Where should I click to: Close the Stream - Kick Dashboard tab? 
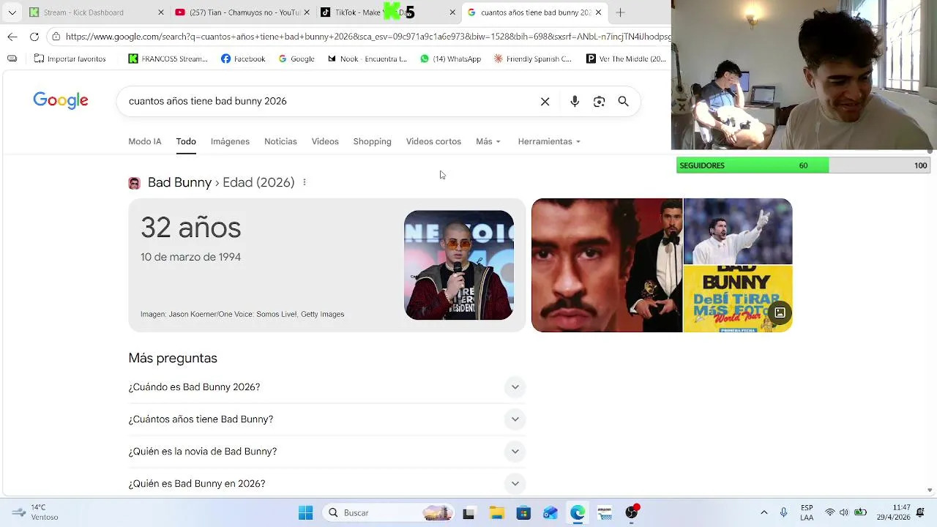pyautogui.click(x=162, y=12)
